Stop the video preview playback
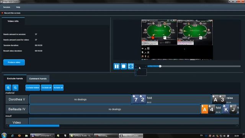Image resolution: width=245 pixels, height=138 pixels. coord(123,66)
